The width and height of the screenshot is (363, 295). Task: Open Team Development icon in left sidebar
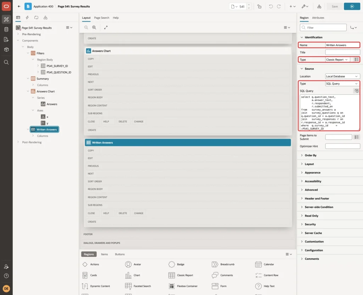coord(6,40)
